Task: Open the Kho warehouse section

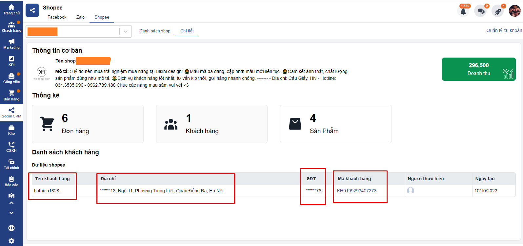Action: pos(11,130)
